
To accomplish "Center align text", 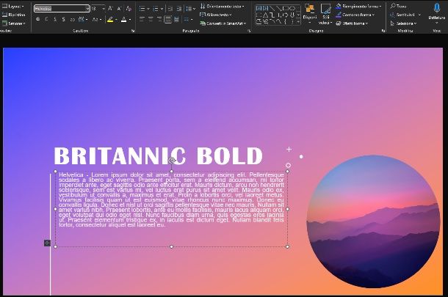I will click(151, 19).
